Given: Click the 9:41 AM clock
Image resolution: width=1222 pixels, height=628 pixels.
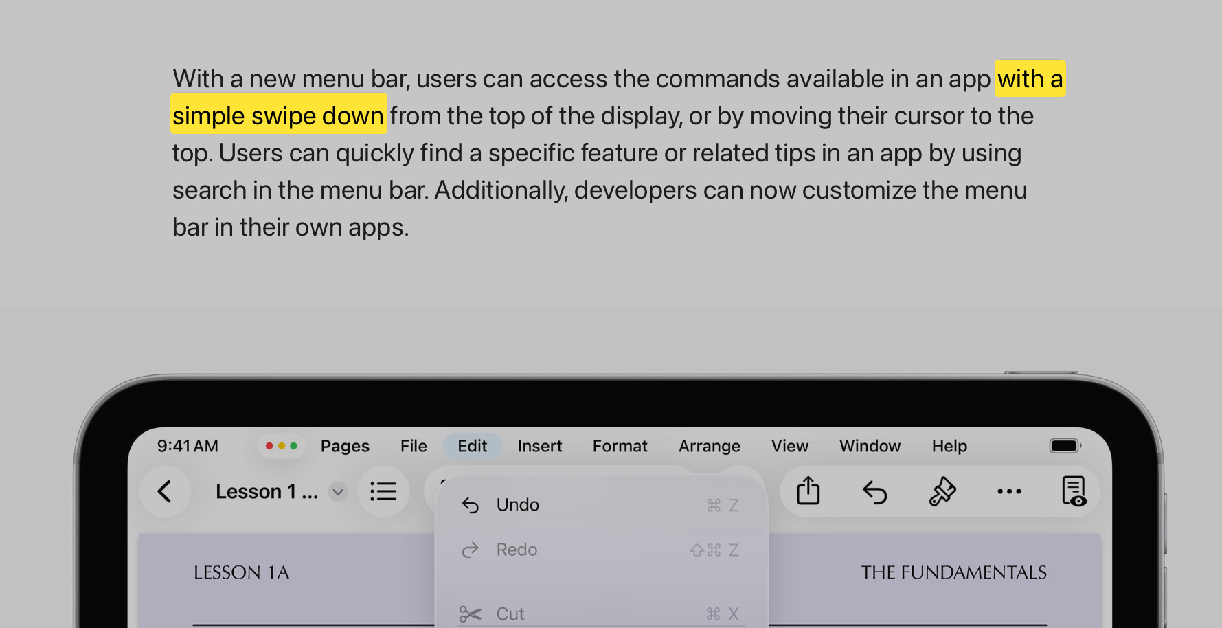Looking at the screenshot, I should [188, 446].
